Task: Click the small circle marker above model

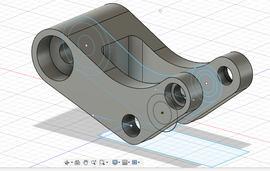Action: coord(160,11)
